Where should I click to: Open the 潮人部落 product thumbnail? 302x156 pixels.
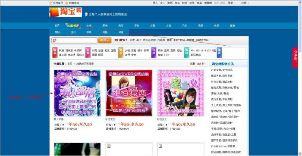pos(77,93)
